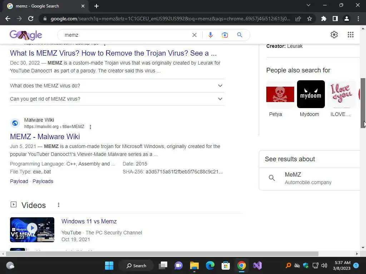Click the 'People also search for' heading

tap(298, 70)
